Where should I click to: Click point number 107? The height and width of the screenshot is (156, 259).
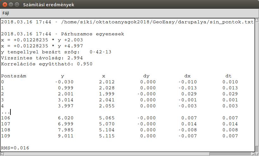[6, 124]
